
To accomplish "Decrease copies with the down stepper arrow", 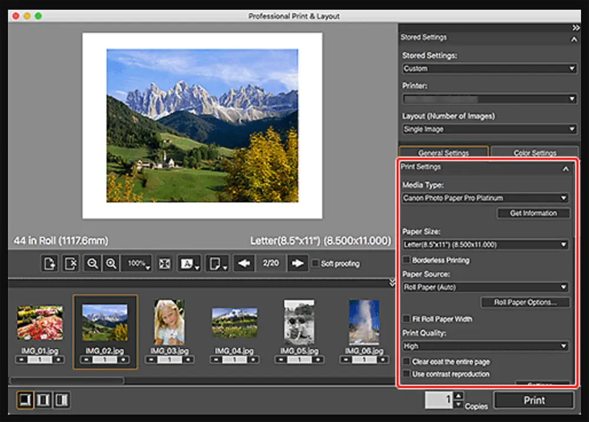I will (x=458, y=404).
